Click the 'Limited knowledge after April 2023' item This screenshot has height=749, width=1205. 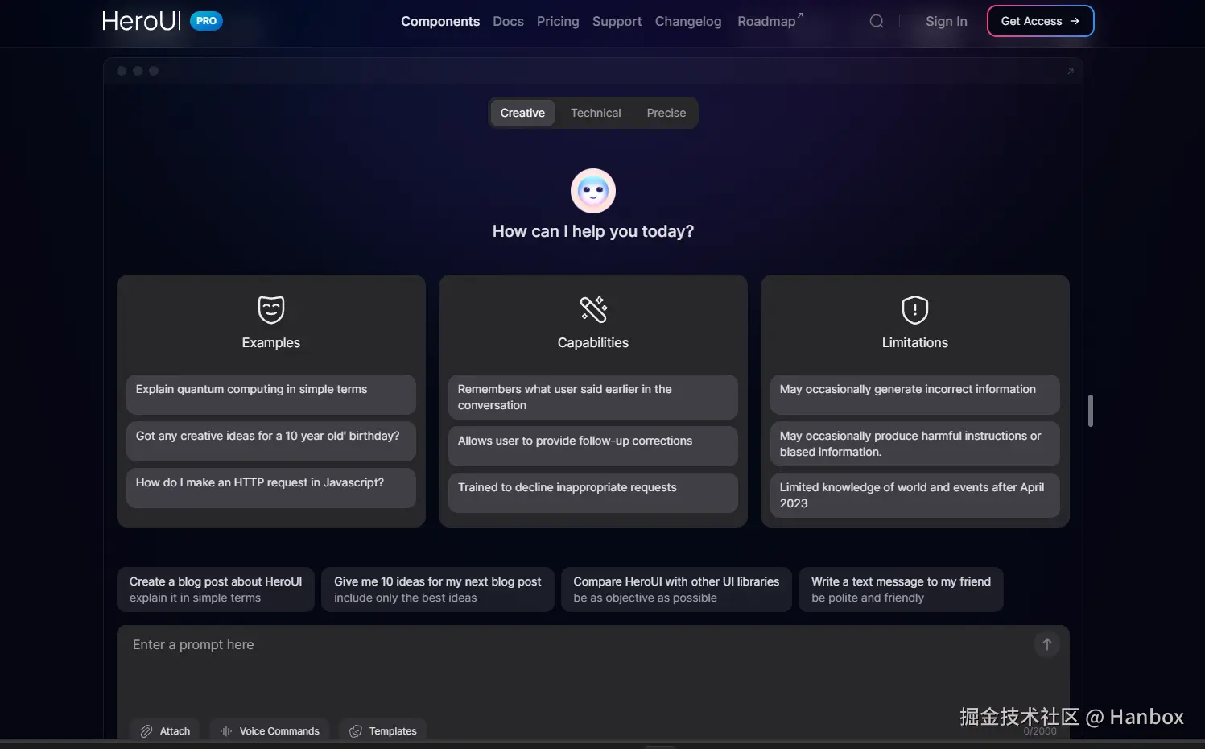(915, 495)
